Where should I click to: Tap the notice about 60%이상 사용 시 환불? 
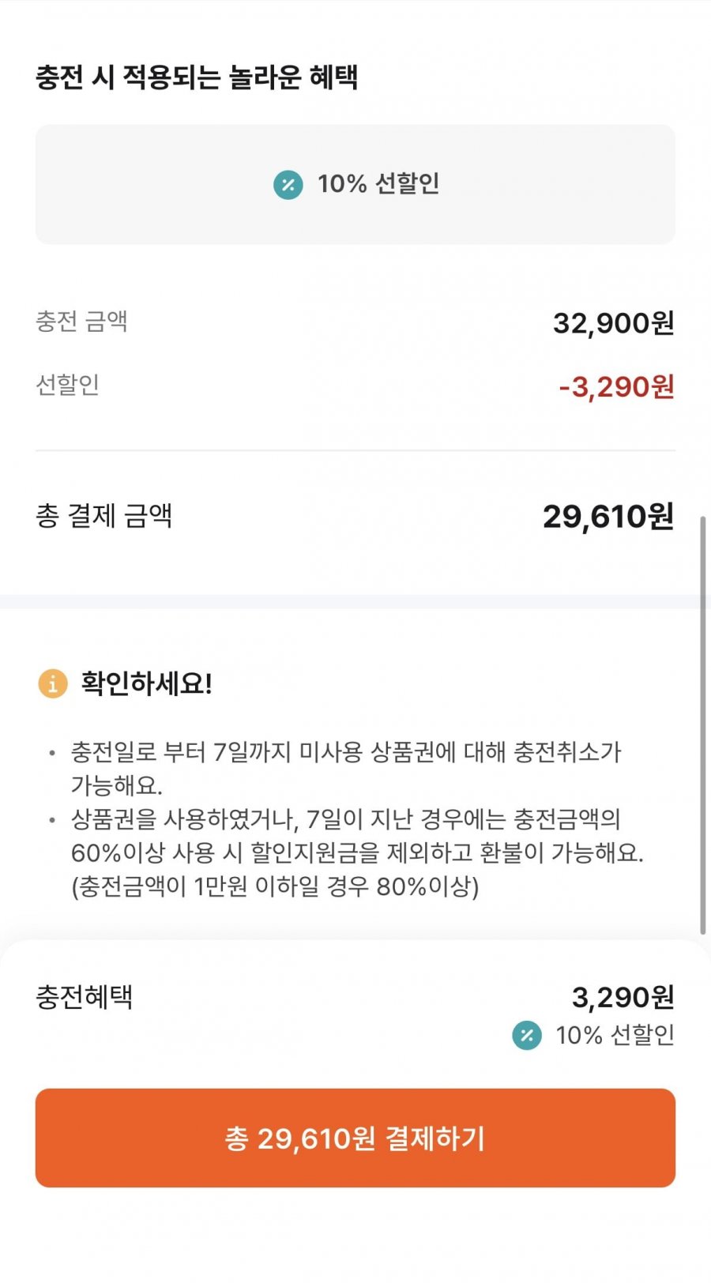(355, 836)
